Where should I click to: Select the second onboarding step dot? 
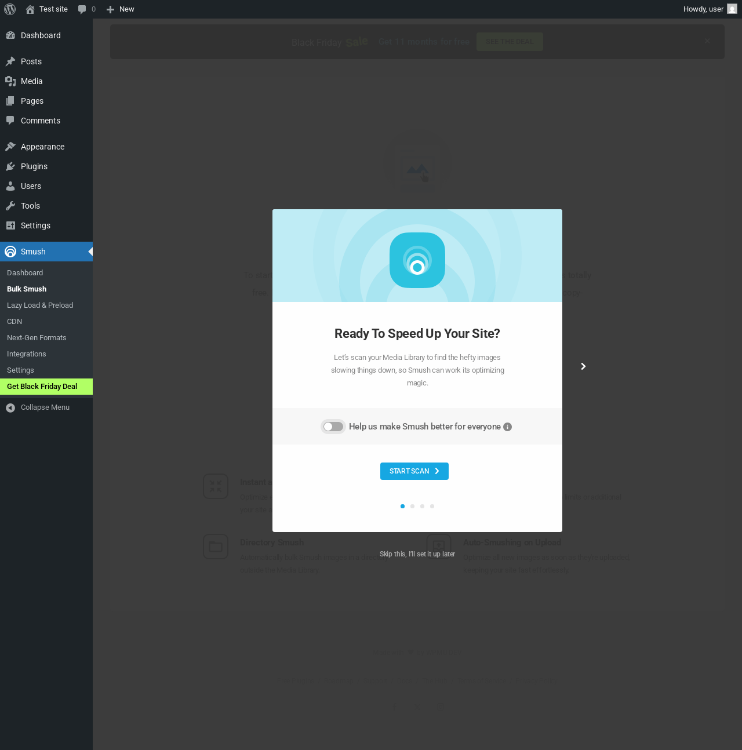[x=412, y=506]
